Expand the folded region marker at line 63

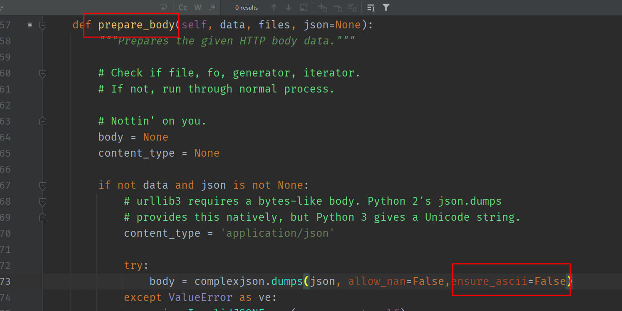42,120
